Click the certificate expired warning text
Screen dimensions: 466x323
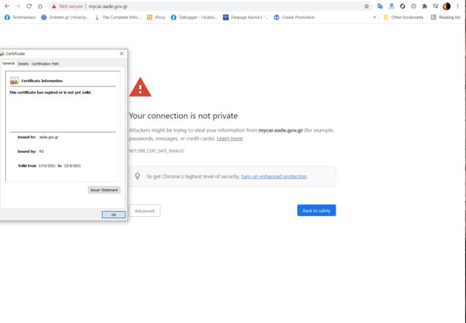(50, 92)
